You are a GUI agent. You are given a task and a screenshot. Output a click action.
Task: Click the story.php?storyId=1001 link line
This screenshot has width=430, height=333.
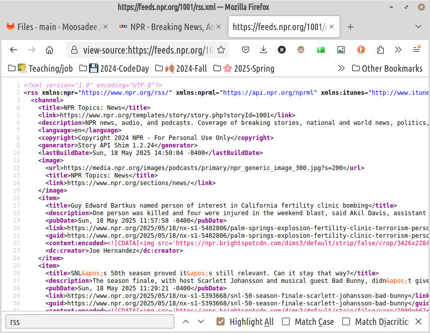(167, 115)
